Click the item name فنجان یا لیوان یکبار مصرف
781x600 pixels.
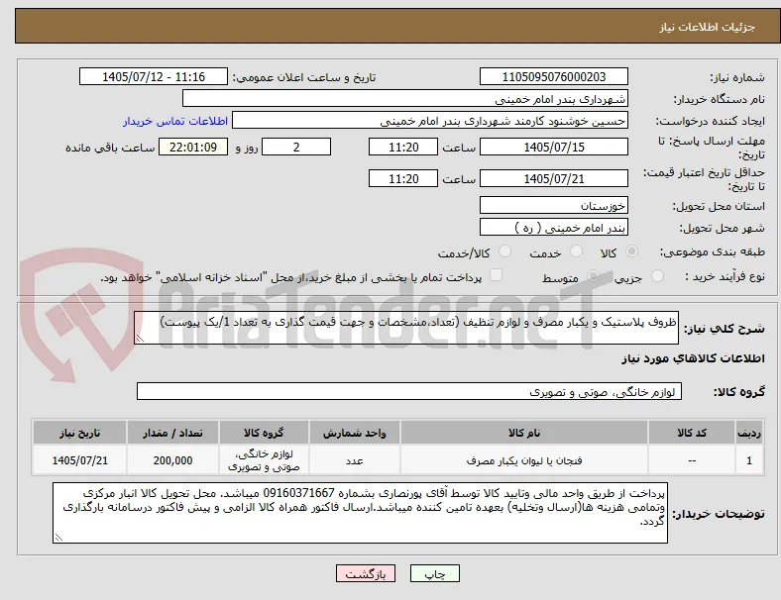[x=524, y=460]
